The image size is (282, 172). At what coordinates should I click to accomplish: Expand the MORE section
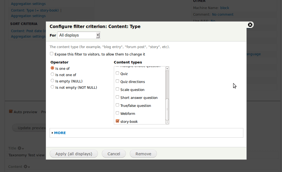60,133
